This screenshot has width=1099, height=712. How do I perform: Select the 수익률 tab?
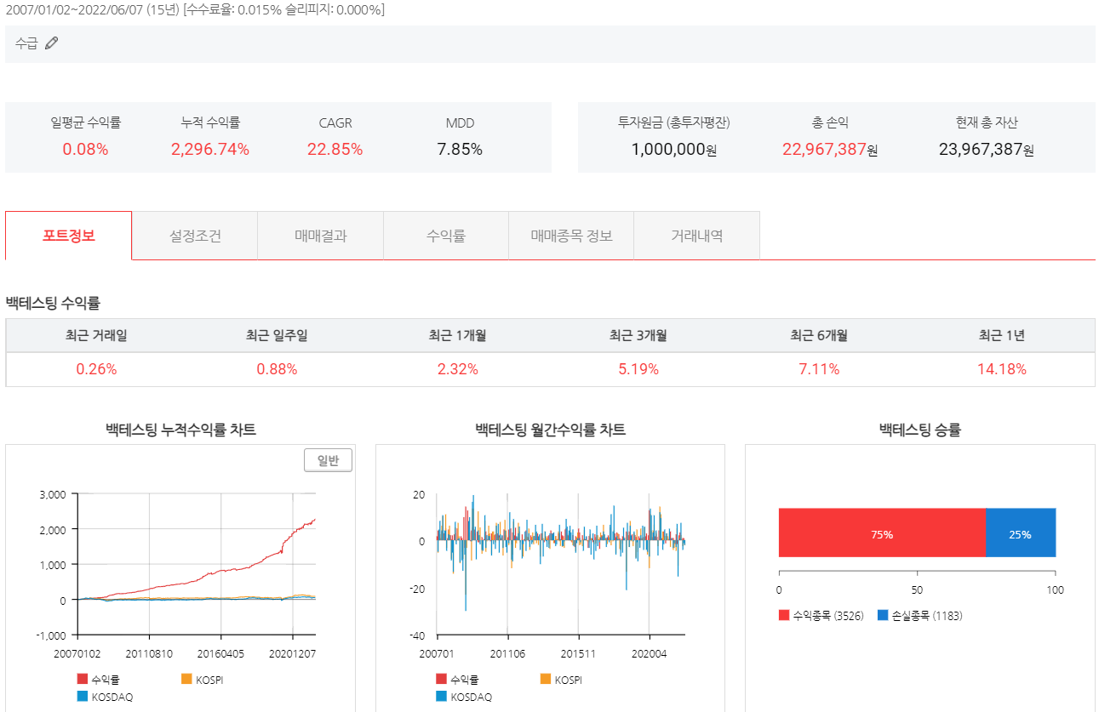(446, 236)
